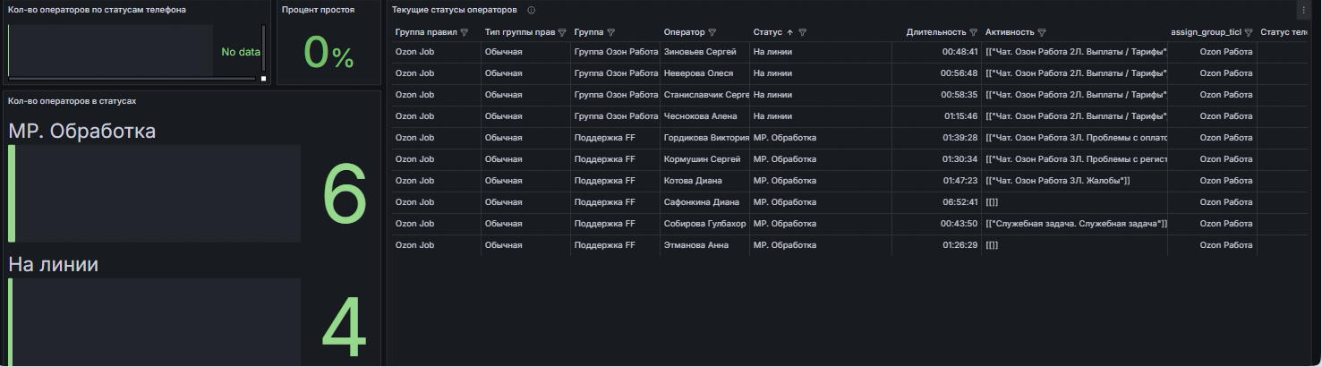Sort table by Длительность column header

click(936, 32)
